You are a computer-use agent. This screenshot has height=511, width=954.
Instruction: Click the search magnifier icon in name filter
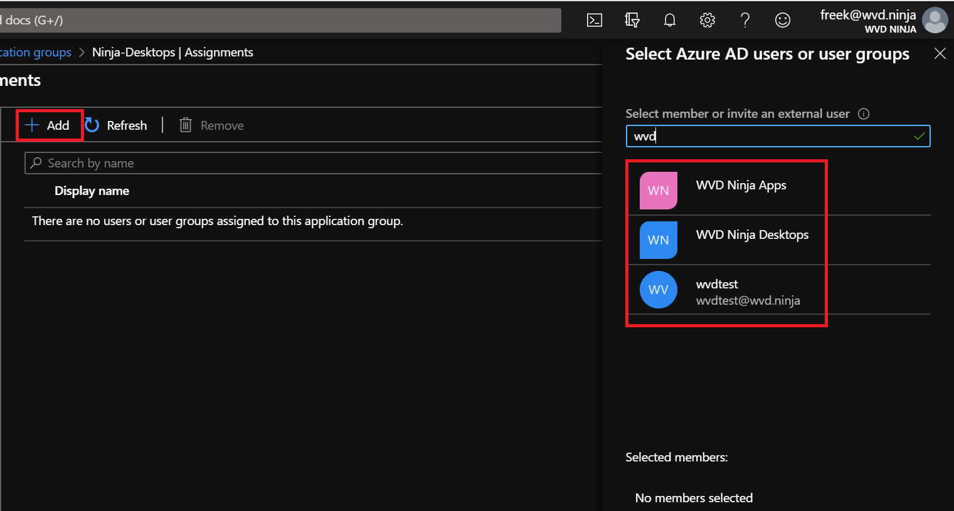[x=36, y=163]
